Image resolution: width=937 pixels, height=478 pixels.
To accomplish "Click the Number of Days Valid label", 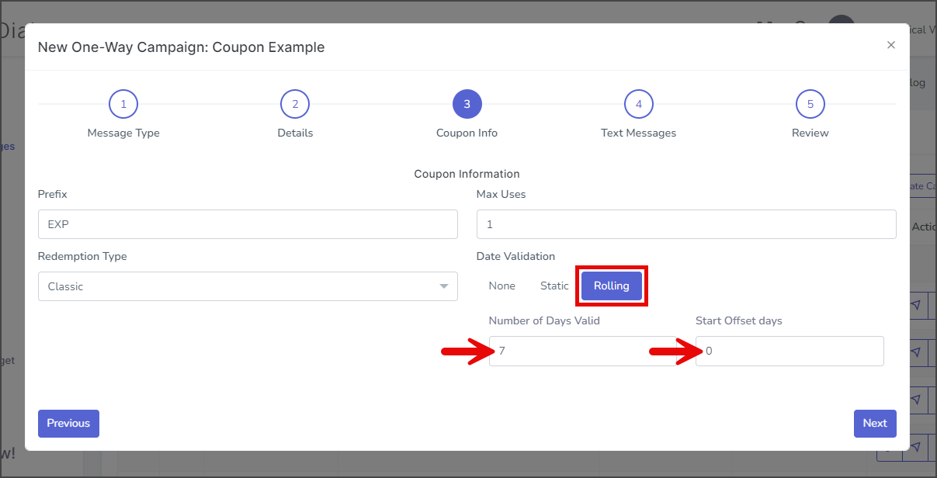I will point(544,320).
